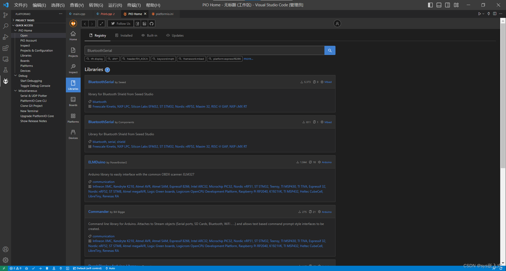506x271 pixels.
Task: Apply the 'keyword:mqtt' search example
Action: click(x=163, y=59)
